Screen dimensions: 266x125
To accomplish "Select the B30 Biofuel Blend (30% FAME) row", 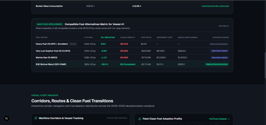I will (132, 64).
